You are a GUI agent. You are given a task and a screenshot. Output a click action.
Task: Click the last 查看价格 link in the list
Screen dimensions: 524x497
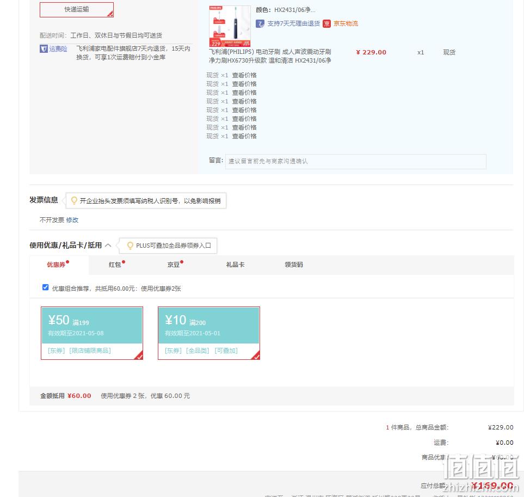[244, 137]
